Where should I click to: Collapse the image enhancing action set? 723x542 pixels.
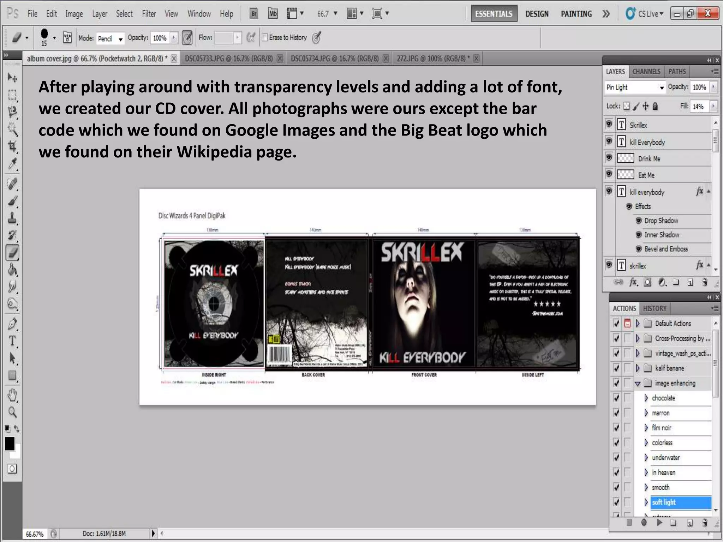click(x=638, y=384)
